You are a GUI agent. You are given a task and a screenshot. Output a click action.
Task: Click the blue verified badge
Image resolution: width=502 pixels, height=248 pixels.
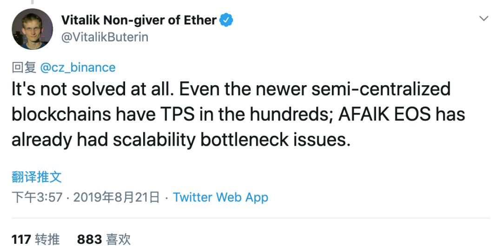coord(226,20)
